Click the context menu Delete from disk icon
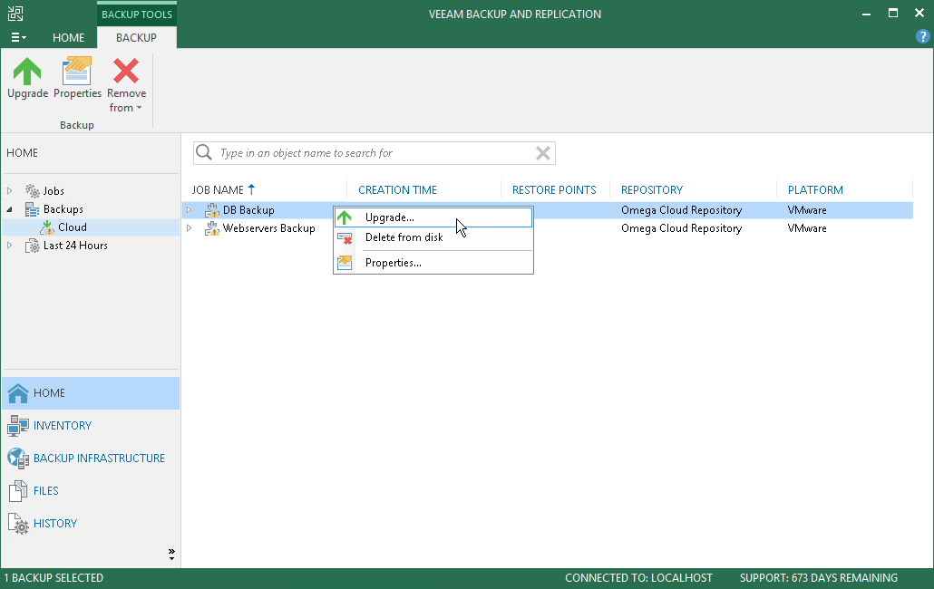Viewport: 934px width, 589px height. 345,238
